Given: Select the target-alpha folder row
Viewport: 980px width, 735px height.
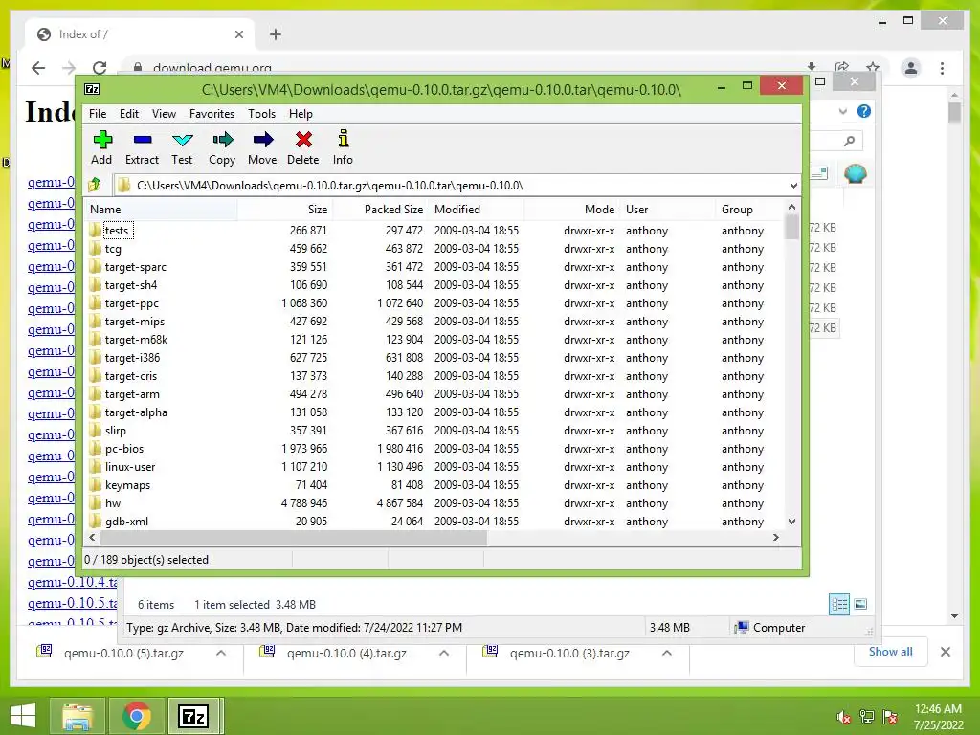Looking at the screenshot, I should pos(434,412).
